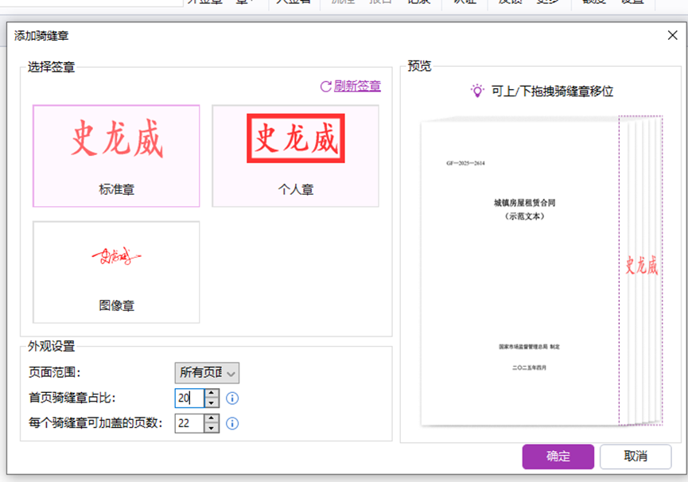
Task: Open the 页面范围 dropdown
Action: (207, 372)
